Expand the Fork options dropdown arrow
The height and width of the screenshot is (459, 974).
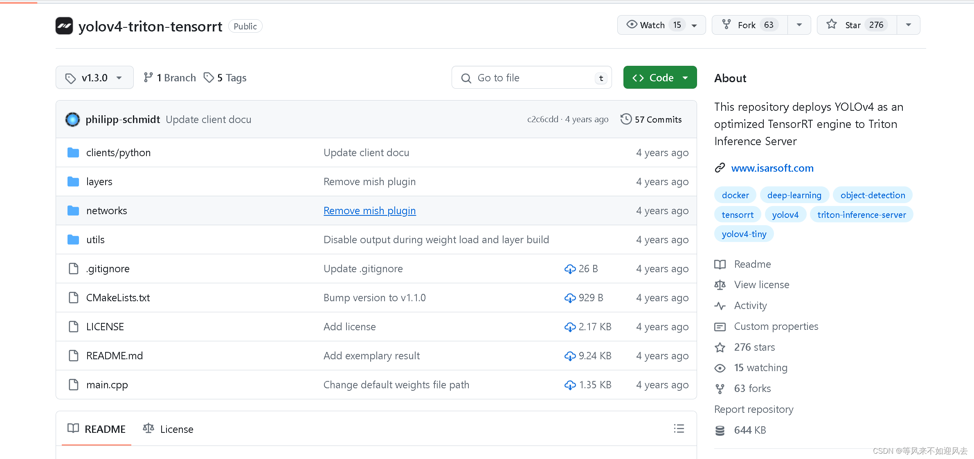point(799,25)
